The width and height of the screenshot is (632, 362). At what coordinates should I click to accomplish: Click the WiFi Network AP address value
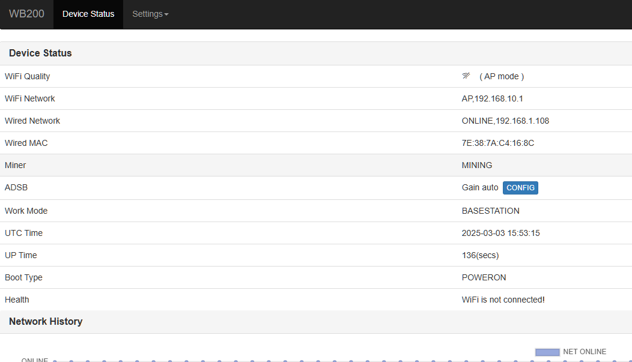tap(492, 98)
